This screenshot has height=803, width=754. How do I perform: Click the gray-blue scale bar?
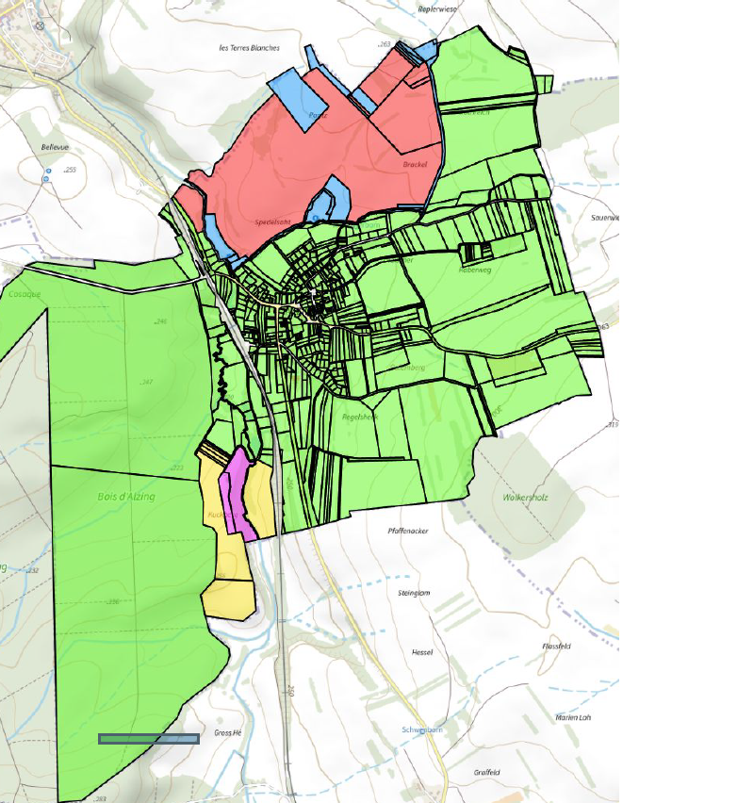click(149, 739)
